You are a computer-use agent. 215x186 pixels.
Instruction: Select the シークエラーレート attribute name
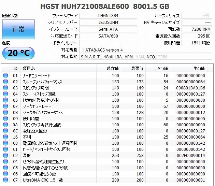pos(37,106)
